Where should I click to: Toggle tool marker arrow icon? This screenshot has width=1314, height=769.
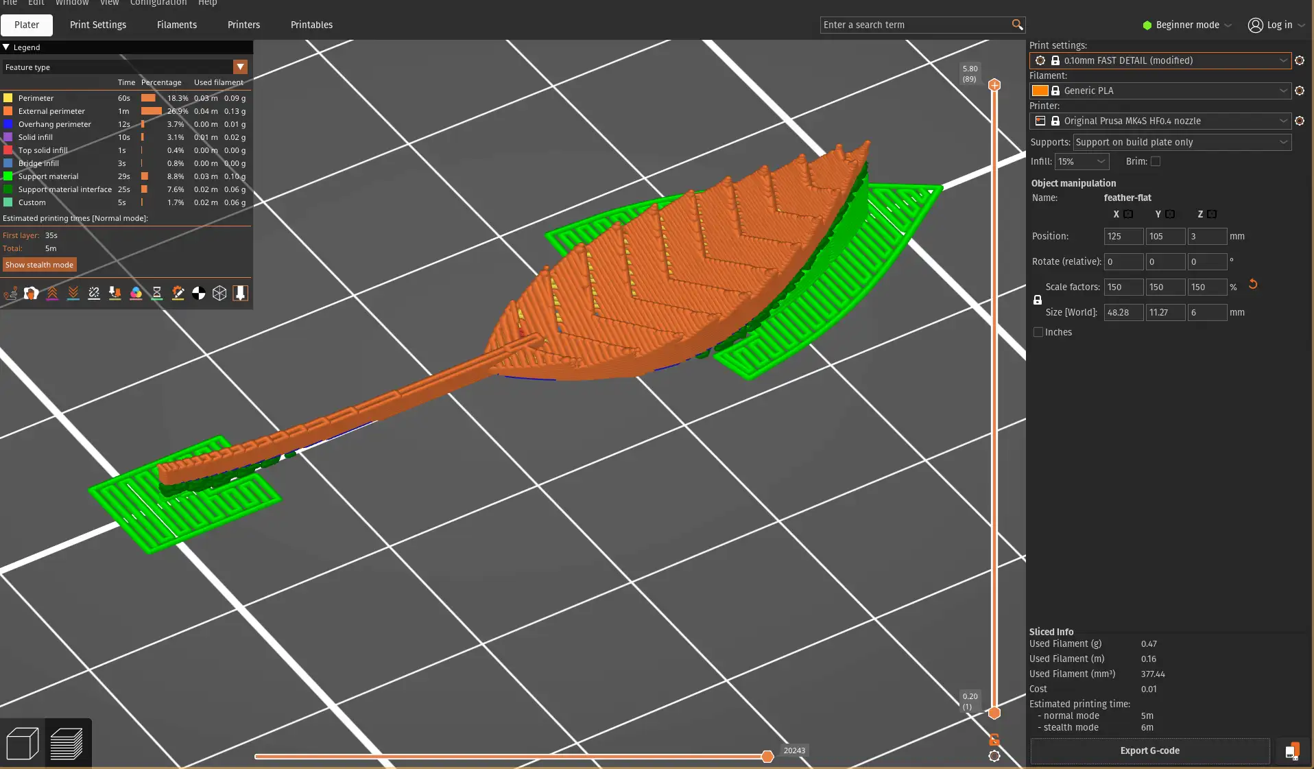[x=240, y=294]
